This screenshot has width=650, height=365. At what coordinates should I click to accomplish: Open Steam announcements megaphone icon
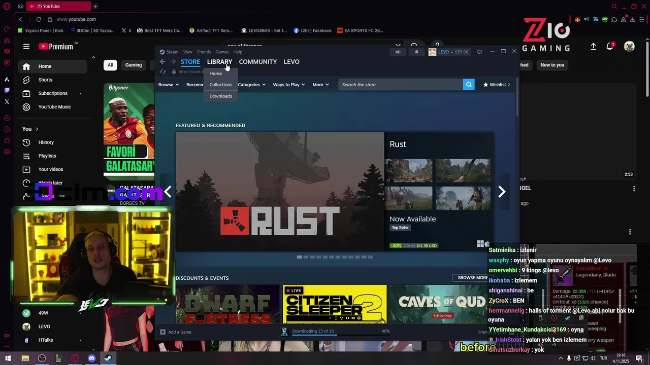[398, 52]
